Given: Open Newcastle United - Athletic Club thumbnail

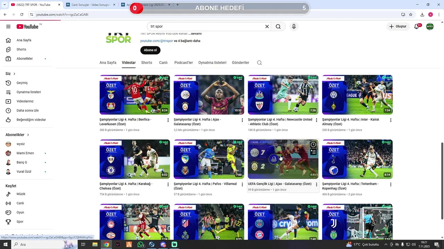Looking at the screenshot, I should coord(283,95).
